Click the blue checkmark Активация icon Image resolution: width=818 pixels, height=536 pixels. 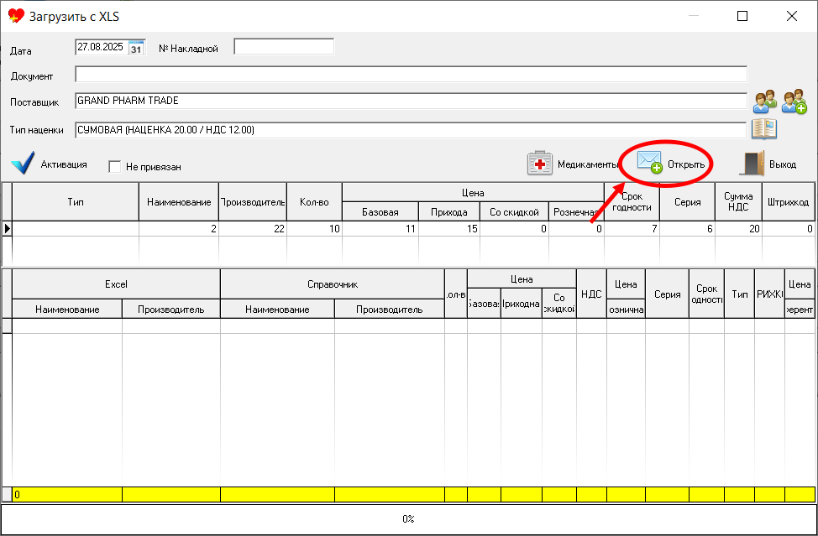[x=23, y=163]
